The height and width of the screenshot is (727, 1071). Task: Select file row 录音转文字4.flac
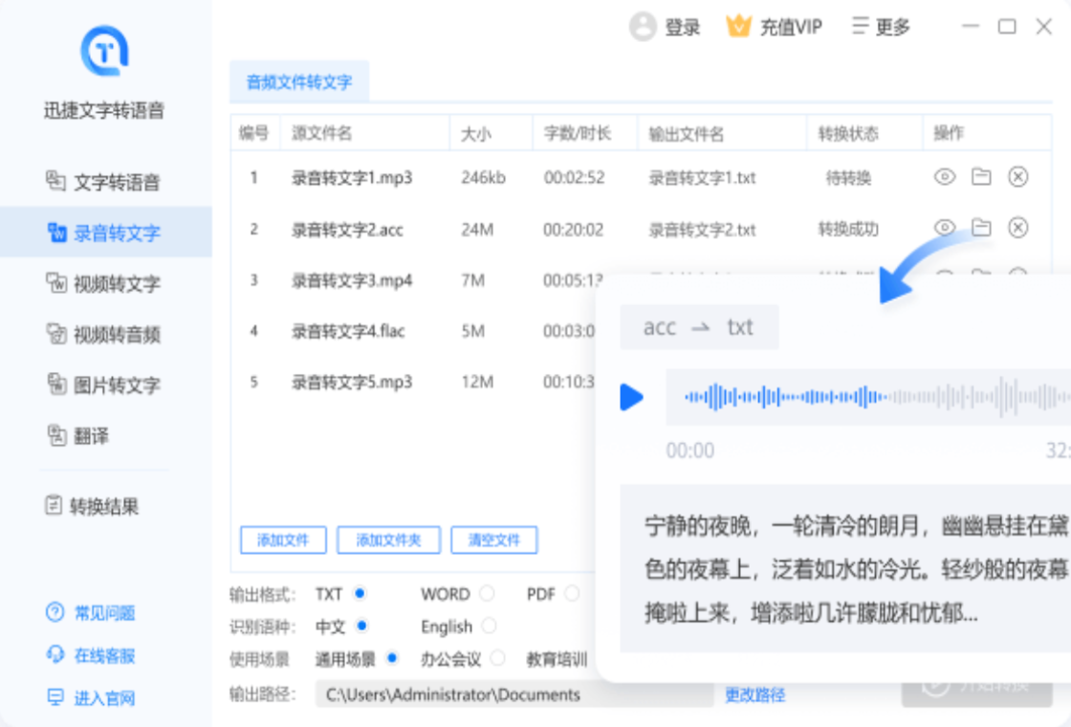click(348, 331)
